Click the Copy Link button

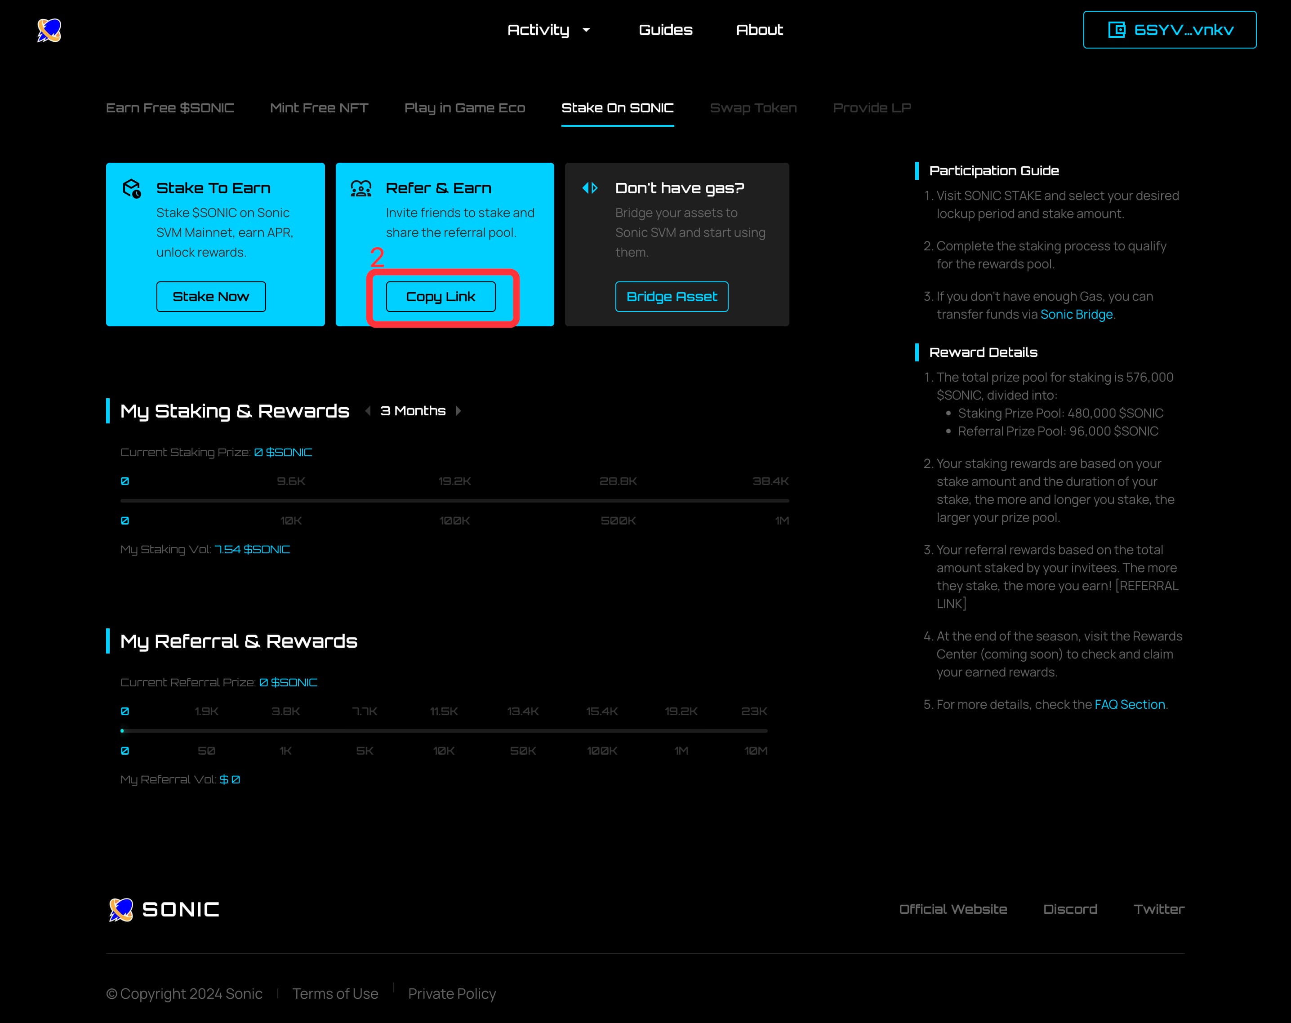441,296
